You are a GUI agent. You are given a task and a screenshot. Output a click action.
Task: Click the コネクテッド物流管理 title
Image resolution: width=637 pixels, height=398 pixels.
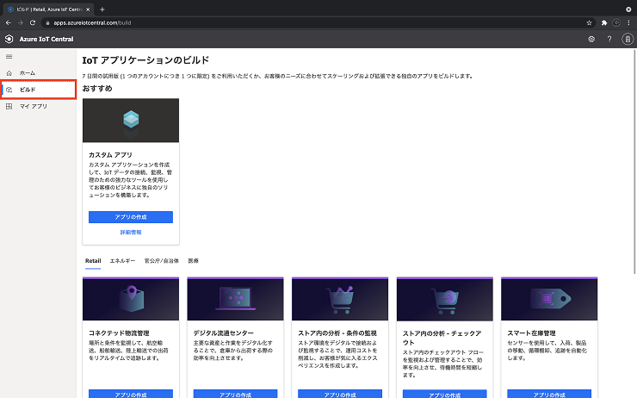(x=119, y=333)
